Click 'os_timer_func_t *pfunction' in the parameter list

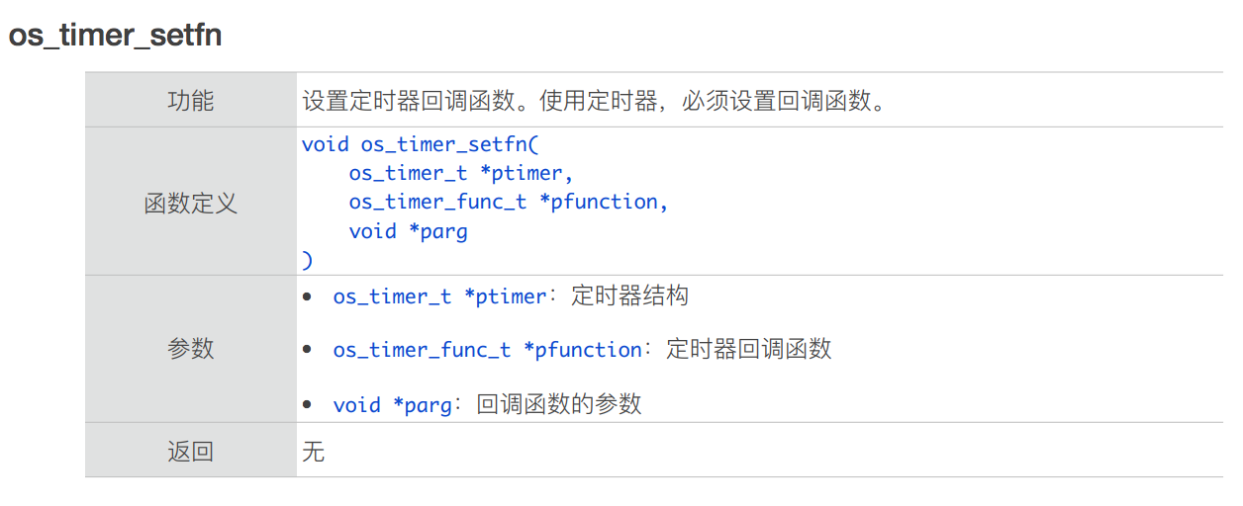pos(487,350)
